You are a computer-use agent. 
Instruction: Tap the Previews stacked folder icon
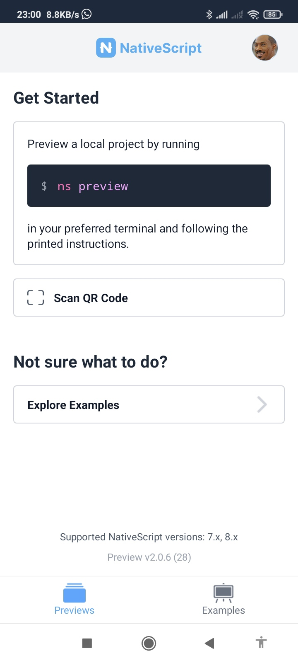74,593
